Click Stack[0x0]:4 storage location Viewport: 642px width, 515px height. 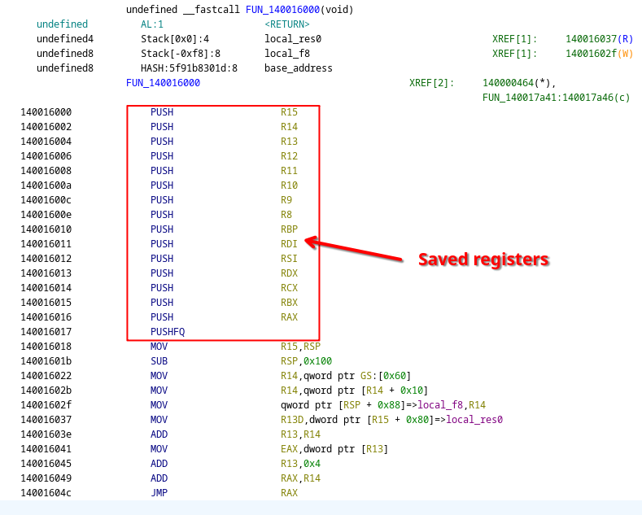pos(175,39)
